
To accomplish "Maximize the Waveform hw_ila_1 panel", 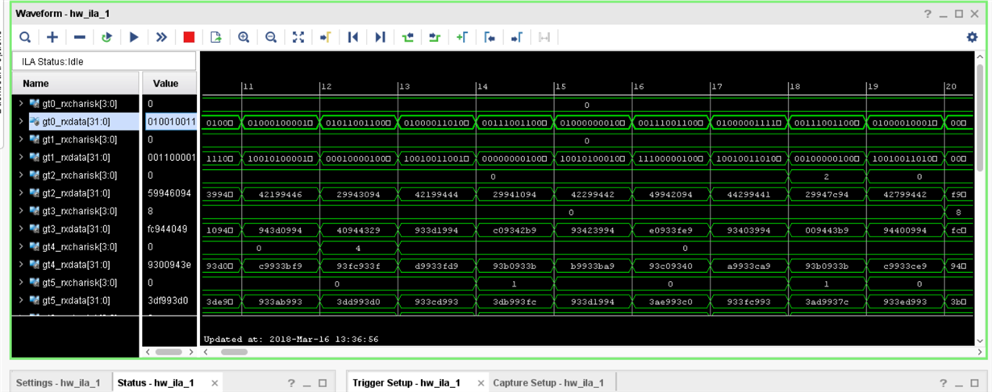I will pyautogui.click(x=959, y=14).
